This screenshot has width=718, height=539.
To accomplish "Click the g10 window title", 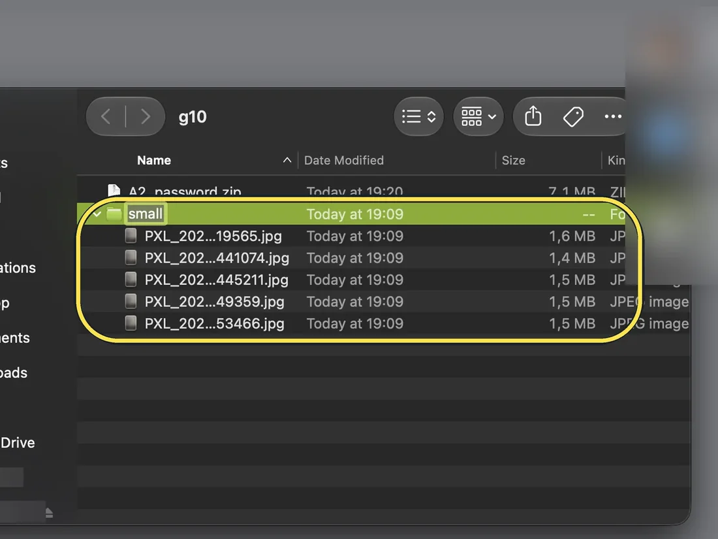I will click(x=193, y=118).
